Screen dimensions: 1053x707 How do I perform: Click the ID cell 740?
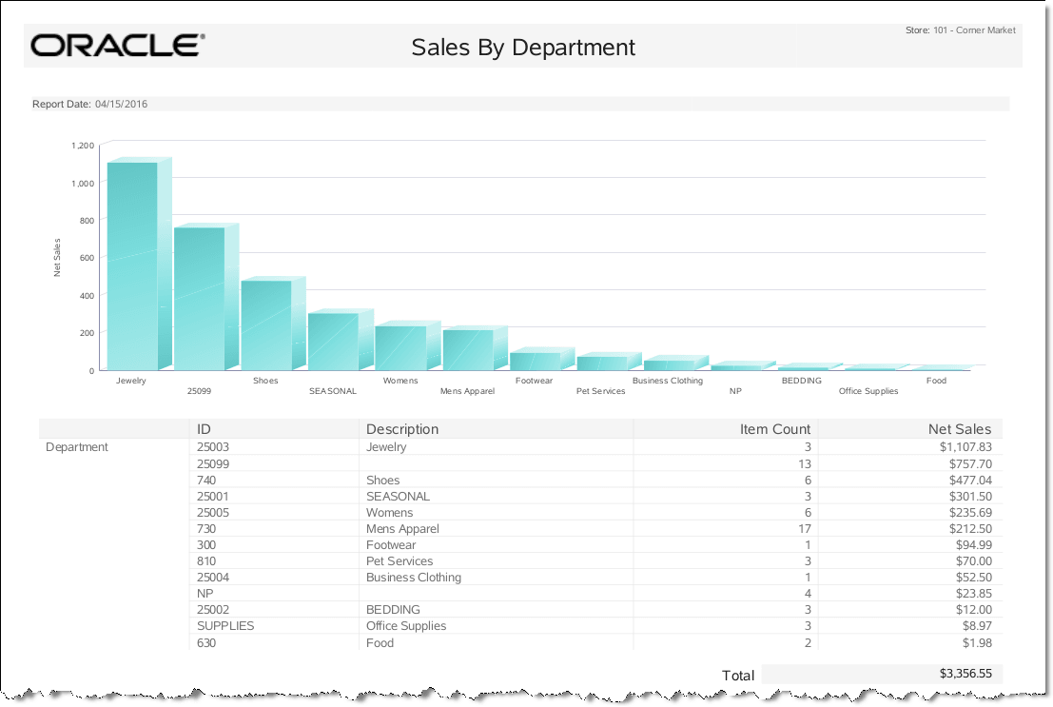206,480
